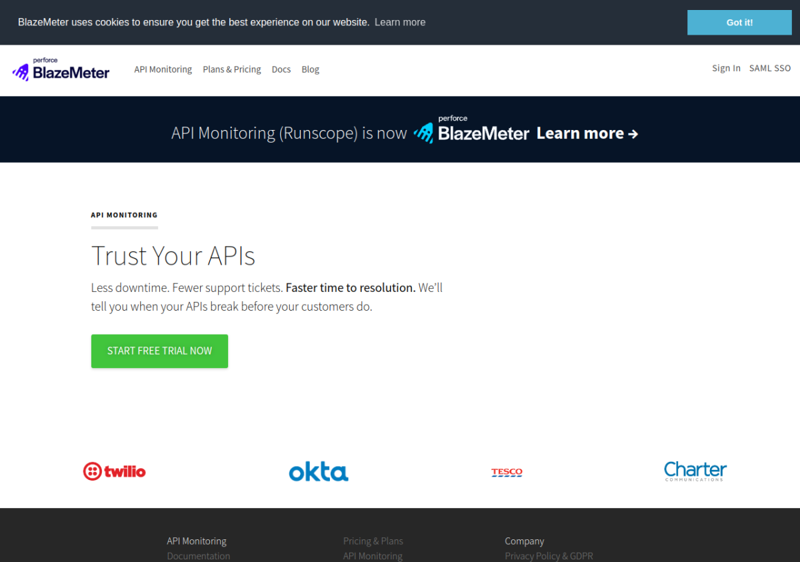
Task: Open Learn more link in cookie notice
Action: 400,22
